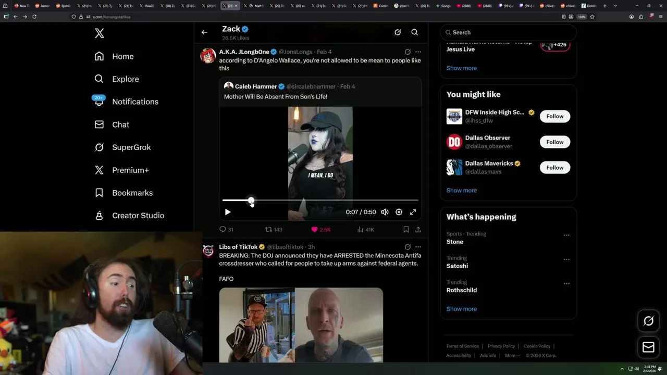Open the Libs of TikTok avatar
This screenshot has height=375, width=667.
(x=208, y=251)
